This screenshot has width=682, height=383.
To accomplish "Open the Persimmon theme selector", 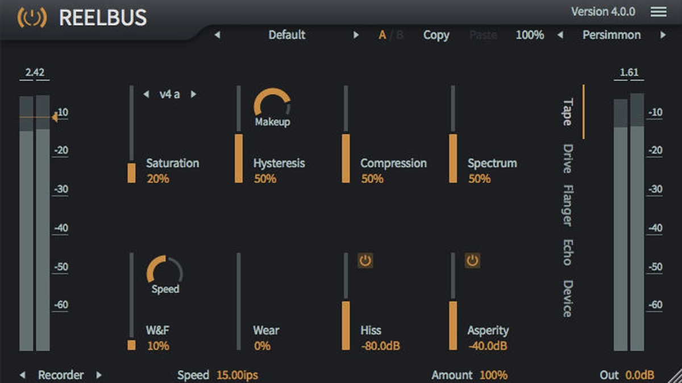I will (x=611, y=35).
